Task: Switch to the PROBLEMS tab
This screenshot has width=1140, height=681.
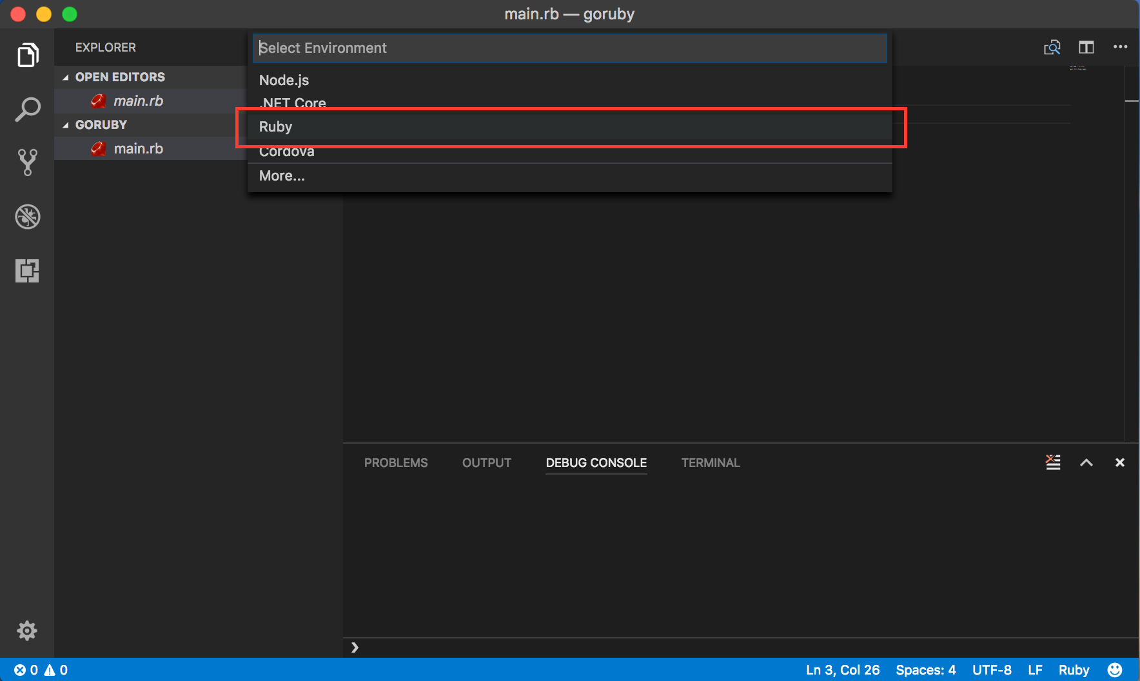Action: [396, 462]
